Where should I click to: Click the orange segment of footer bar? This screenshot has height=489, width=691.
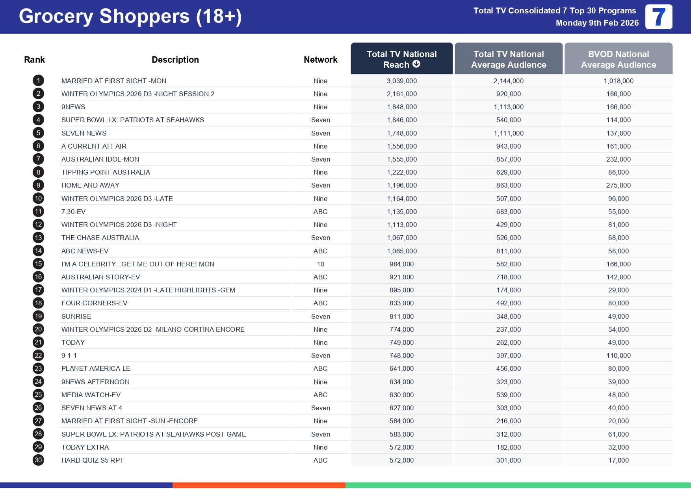259,485
